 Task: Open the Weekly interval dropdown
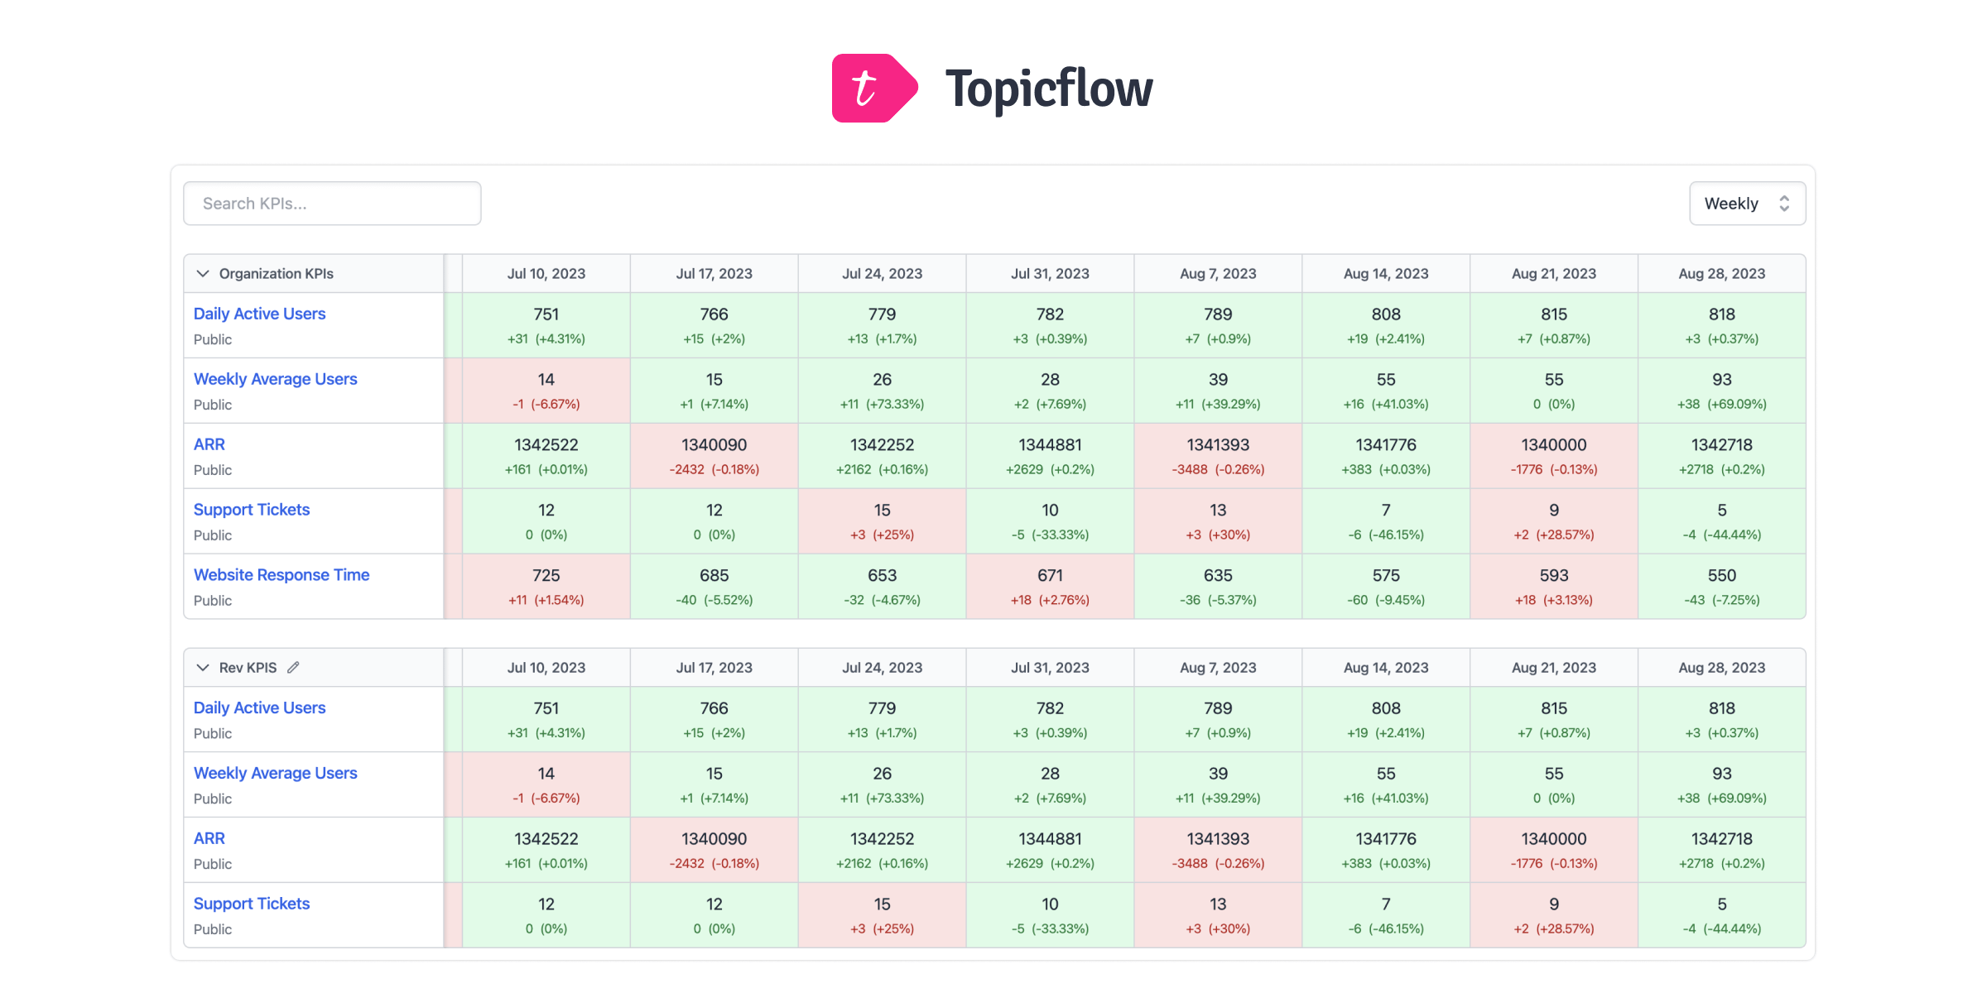pyautogui.click(x=1747, y=203)
